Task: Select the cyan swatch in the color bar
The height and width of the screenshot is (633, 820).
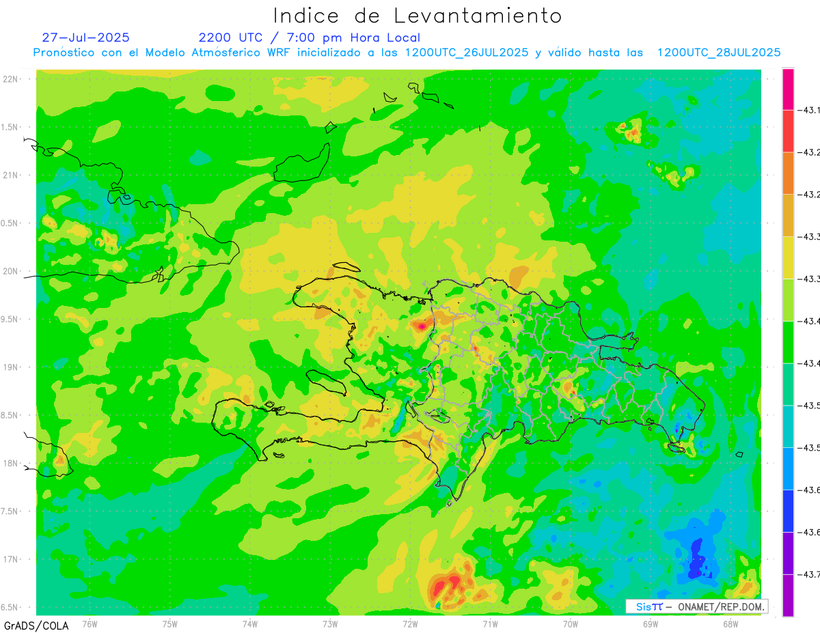Action: (788, 426)
